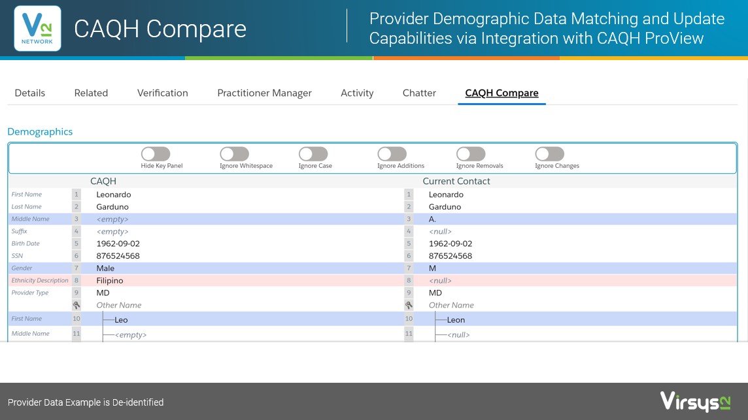Click the Provider Type key label
This screenshot has height=420, width=748.
30,293
